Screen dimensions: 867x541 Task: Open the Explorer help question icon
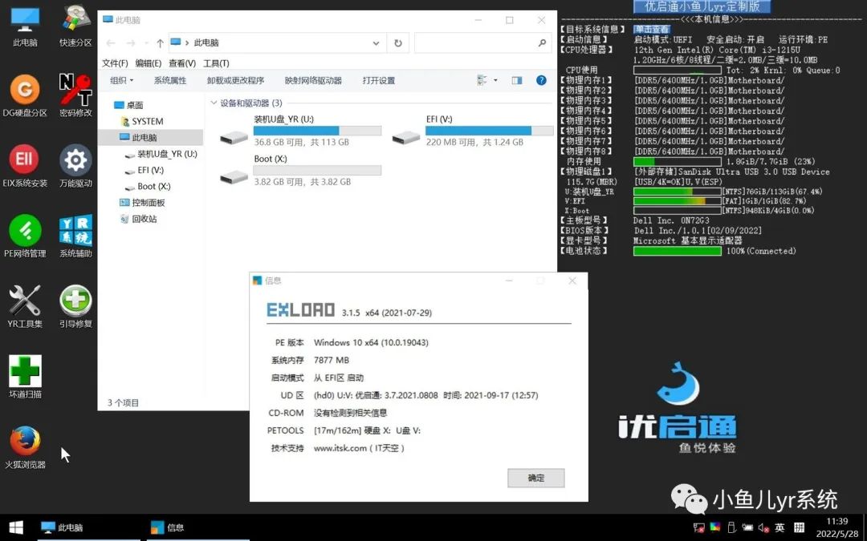[x=541, y=80]
